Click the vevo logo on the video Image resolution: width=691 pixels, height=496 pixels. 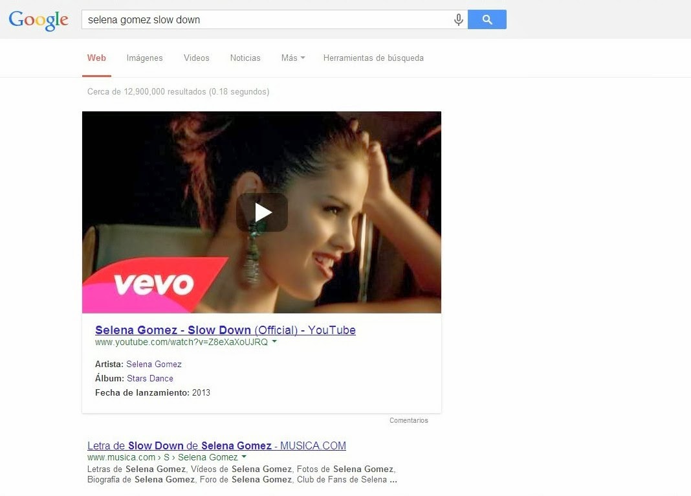point(154,284)
